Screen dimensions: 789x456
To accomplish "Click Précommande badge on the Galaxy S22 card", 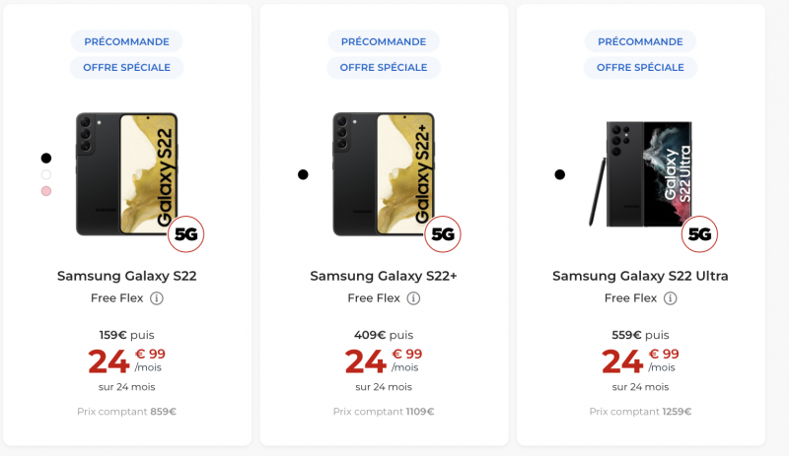I will (x=126, y=41).
